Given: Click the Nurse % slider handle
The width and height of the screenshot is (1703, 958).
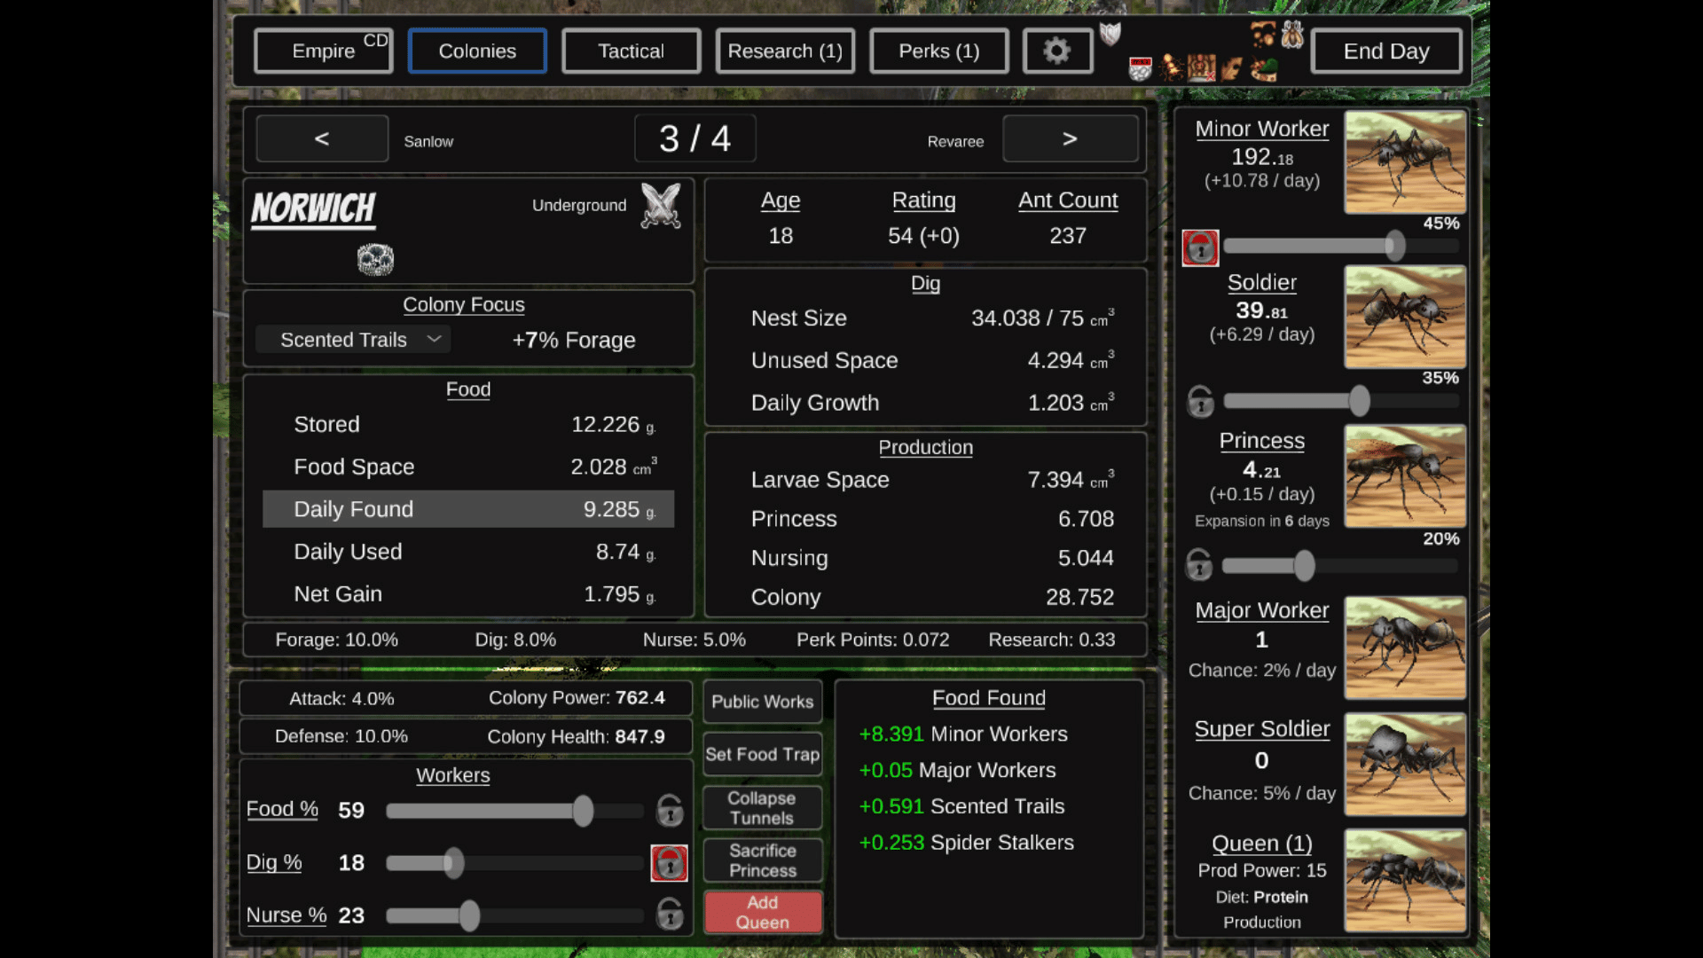Looking at the screenshot, I should tap(469, 915).
